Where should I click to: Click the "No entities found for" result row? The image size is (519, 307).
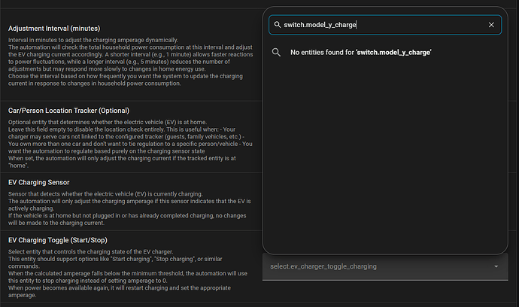pyautogui.click(x=385, y=53)
